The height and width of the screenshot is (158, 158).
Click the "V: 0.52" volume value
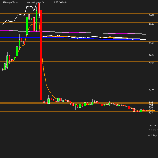152,130
